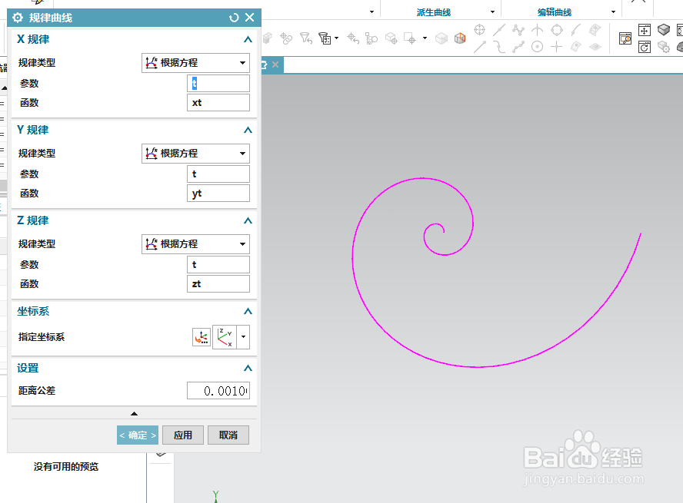Click the Y 函数 field containing yt
The image size is (683, 503).
click(x=218, y=194)
